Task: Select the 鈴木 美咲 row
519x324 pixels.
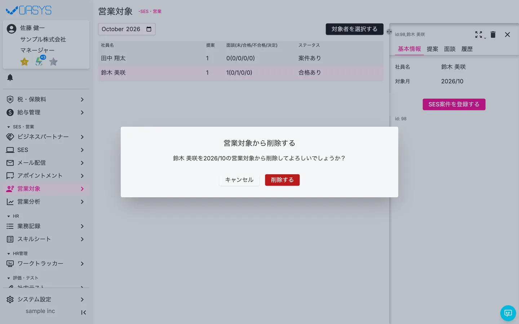Action: tap(240, 73)
